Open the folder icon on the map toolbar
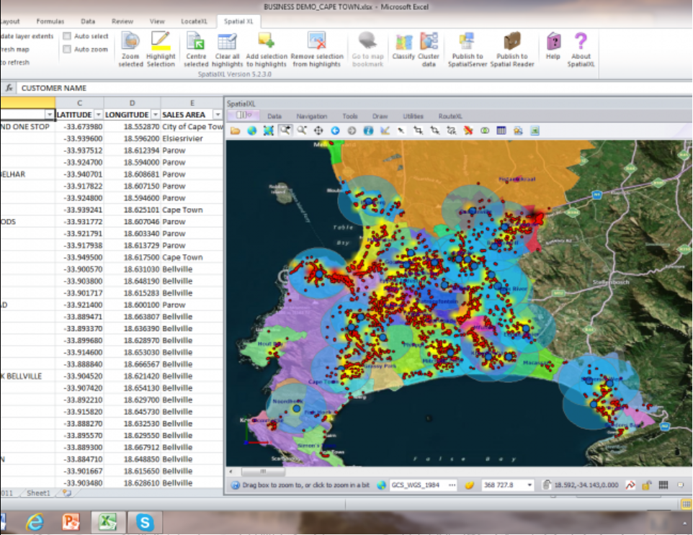Screen dimensions: 693x535 point(234,130)
